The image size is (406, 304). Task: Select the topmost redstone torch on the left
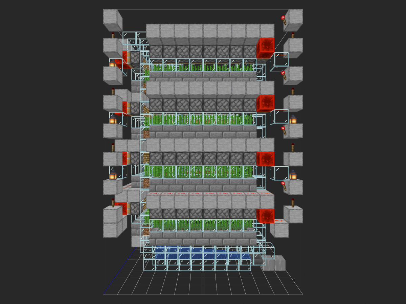(113, 35)
